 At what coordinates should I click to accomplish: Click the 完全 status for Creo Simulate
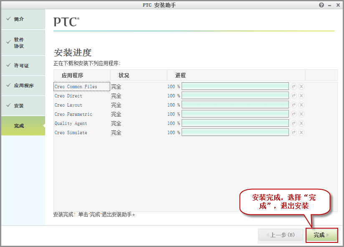[x=116, y=132]
